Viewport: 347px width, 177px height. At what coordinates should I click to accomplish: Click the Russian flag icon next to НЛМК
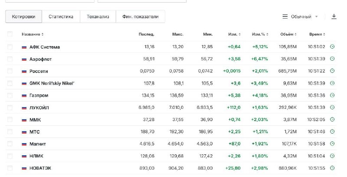pyautogui.click(x=24, y=156)
